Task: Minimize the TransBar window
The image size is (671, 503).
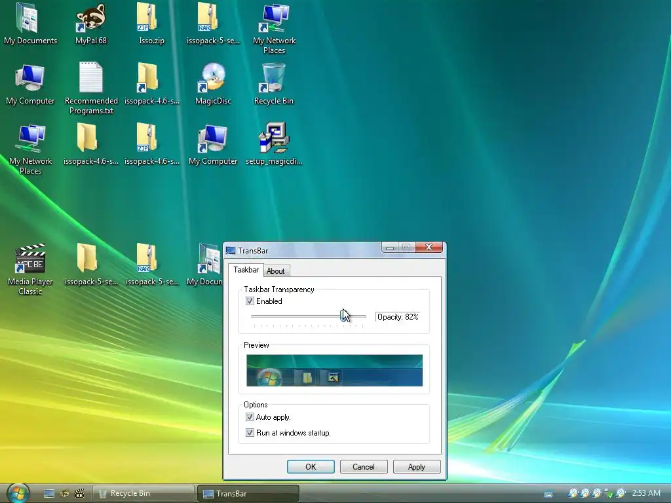Action: point(390,247)
